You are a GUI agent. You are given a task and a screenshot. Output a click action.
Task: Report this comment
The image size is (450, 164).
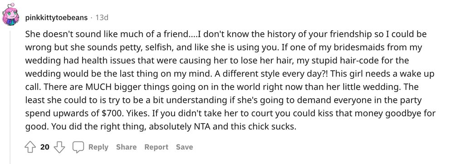157,147
